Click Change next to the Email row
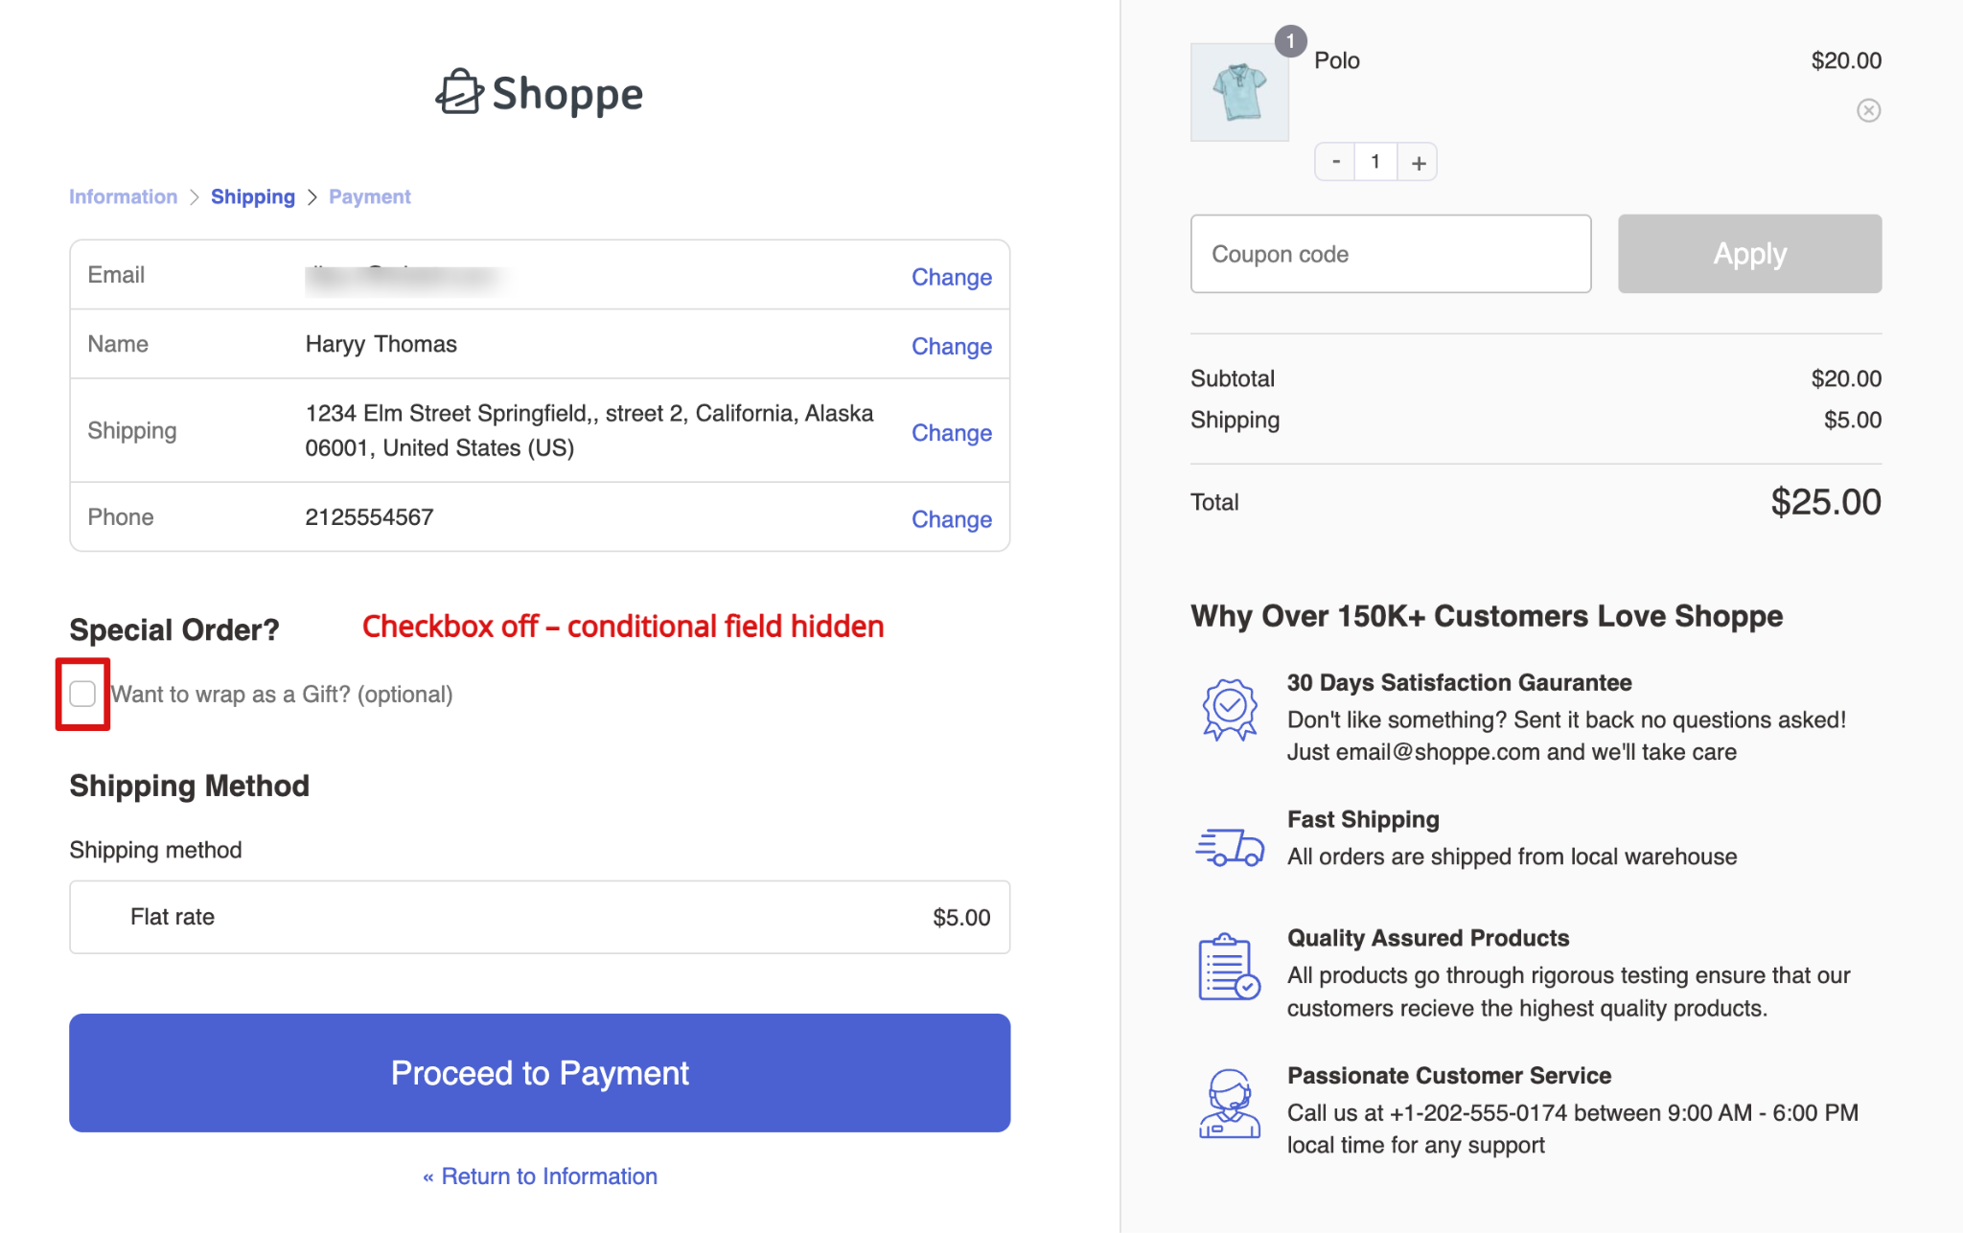 (951, 277)
